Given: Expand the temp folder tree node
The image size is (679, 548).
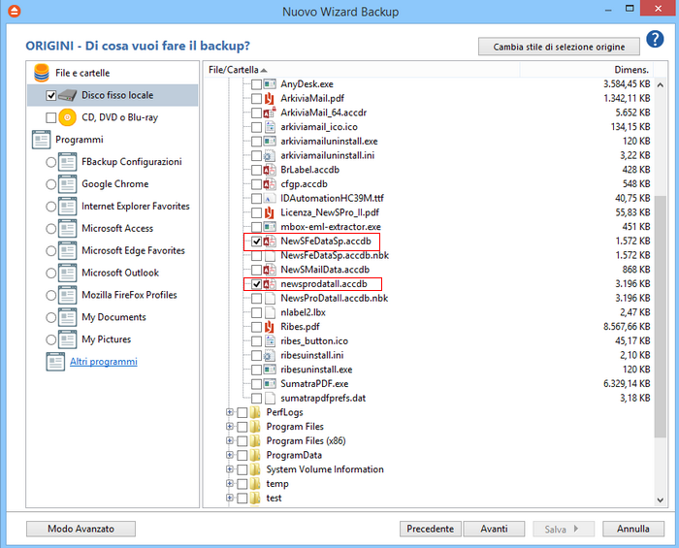Looking at the screenshot, I should click(x=230, y=483).
